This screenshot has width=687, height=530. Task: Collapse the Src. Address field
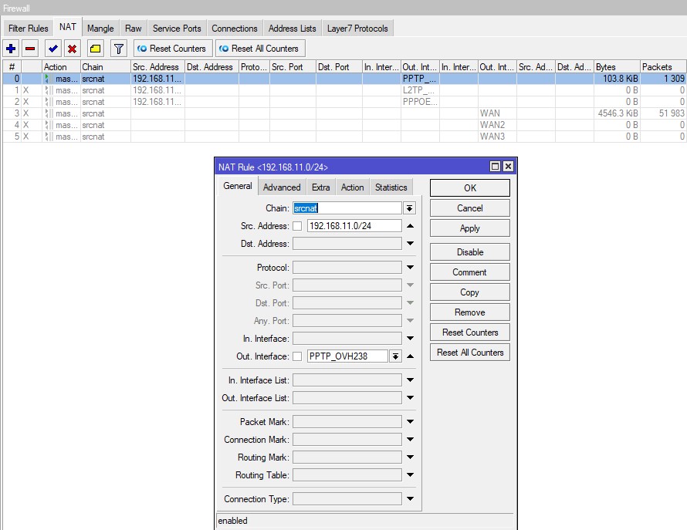(410, 226)
